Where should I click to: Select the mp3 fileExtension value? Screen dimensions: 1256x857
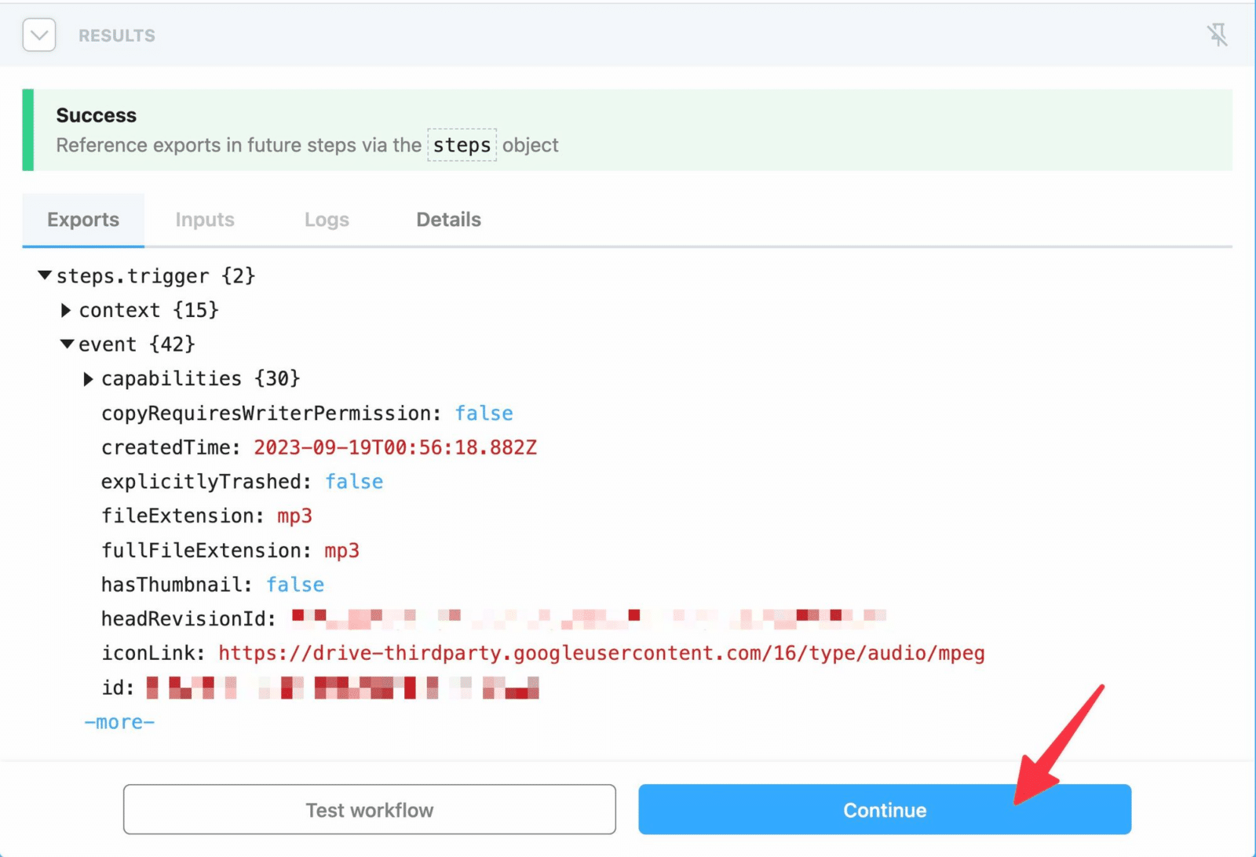tap(294, 516)
